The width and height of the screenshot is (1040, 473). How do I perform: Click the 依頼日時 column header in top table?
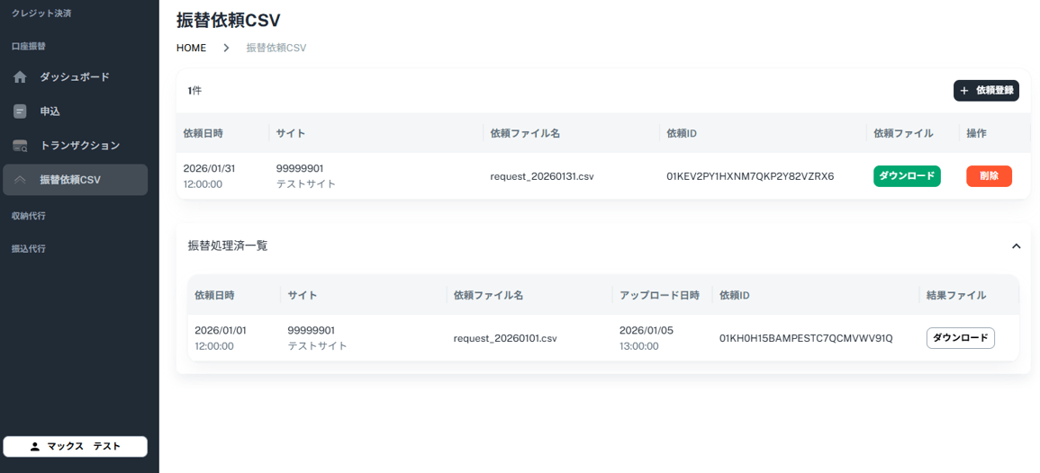(203, 133)
